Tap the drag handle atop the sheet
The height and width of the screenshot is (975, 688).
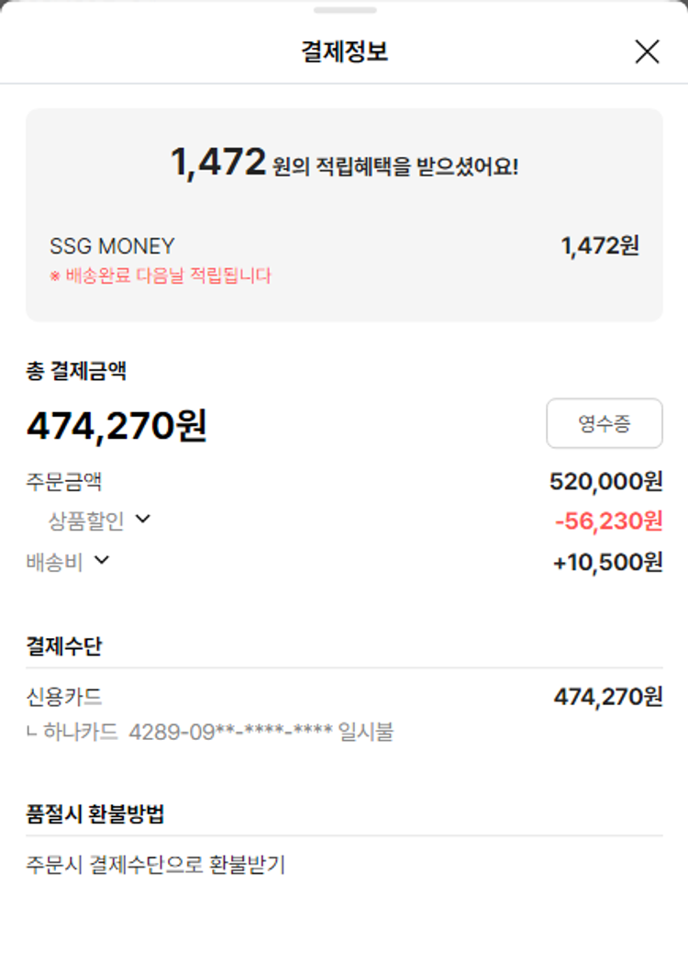tap(344, 10)
